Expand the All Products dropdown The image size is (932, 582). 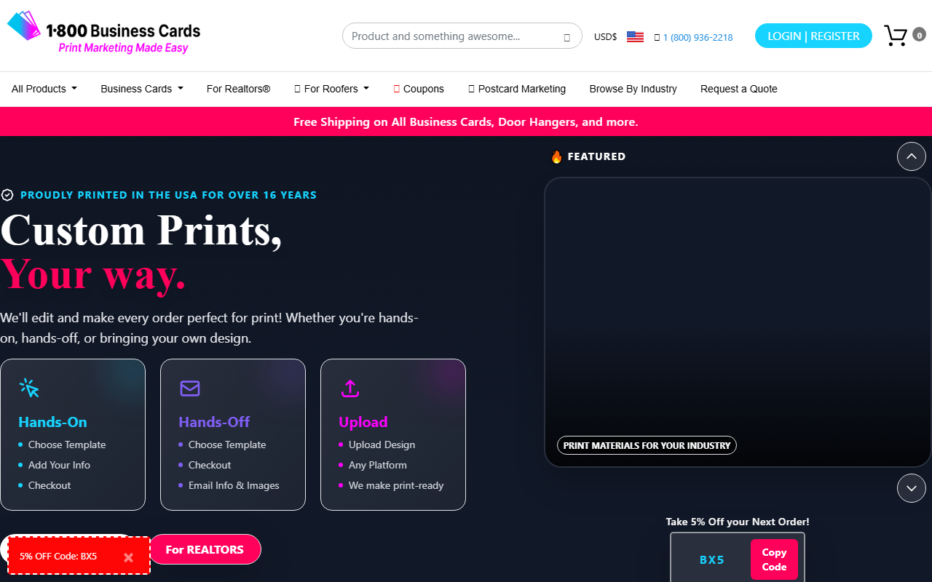44,89
